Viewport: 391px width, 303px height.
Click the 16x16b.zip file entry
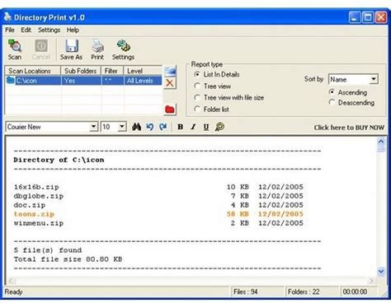pos(36,187)
